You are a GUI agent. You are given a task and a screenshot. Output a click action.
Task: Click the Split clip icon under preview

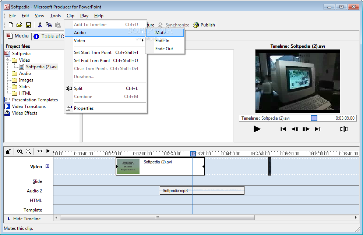point(344,129)
